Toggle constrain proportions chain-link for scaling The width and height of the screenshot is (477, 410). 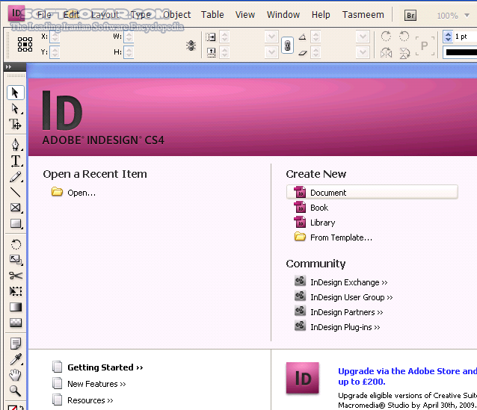pos(287,46)
